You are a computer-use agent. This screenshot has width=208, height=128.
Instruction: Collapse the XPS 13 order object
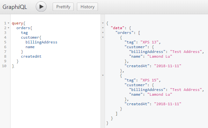(102, 38)
